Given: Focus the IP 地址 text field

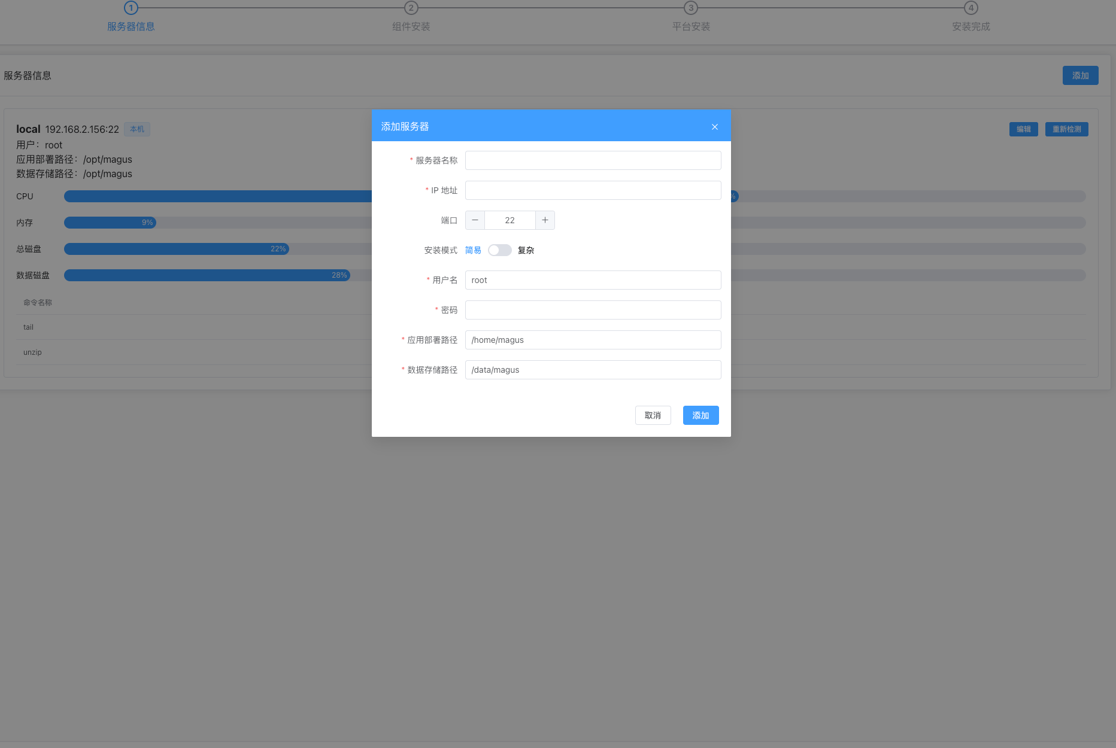Looking at the screenshot, I should [593, 190].
